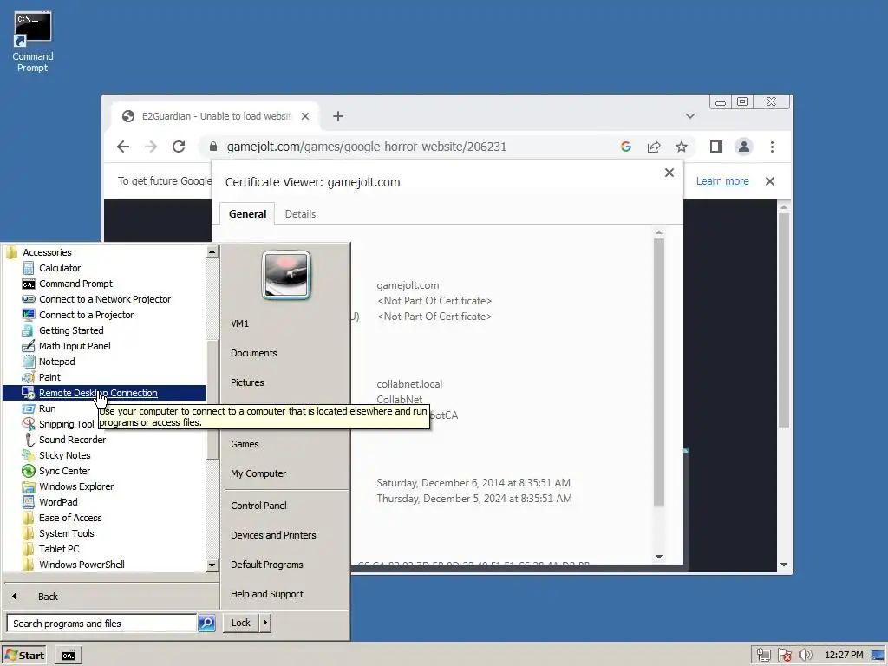Click the Google icon in address bar
Viewport: 888px width, 666px height.
626,147
